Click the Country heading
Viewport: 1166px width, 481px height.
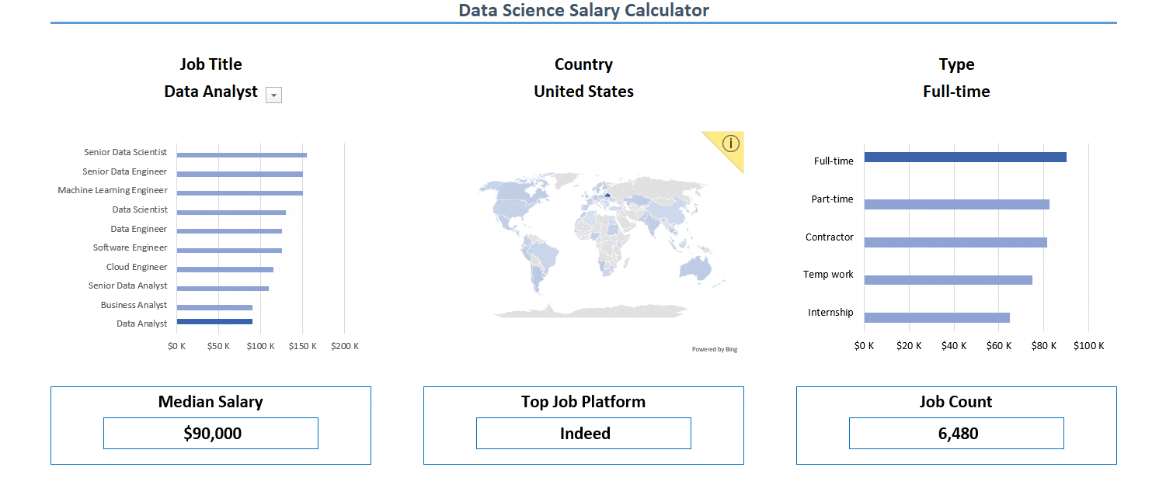pyautogui.click(x=583, y=64)
